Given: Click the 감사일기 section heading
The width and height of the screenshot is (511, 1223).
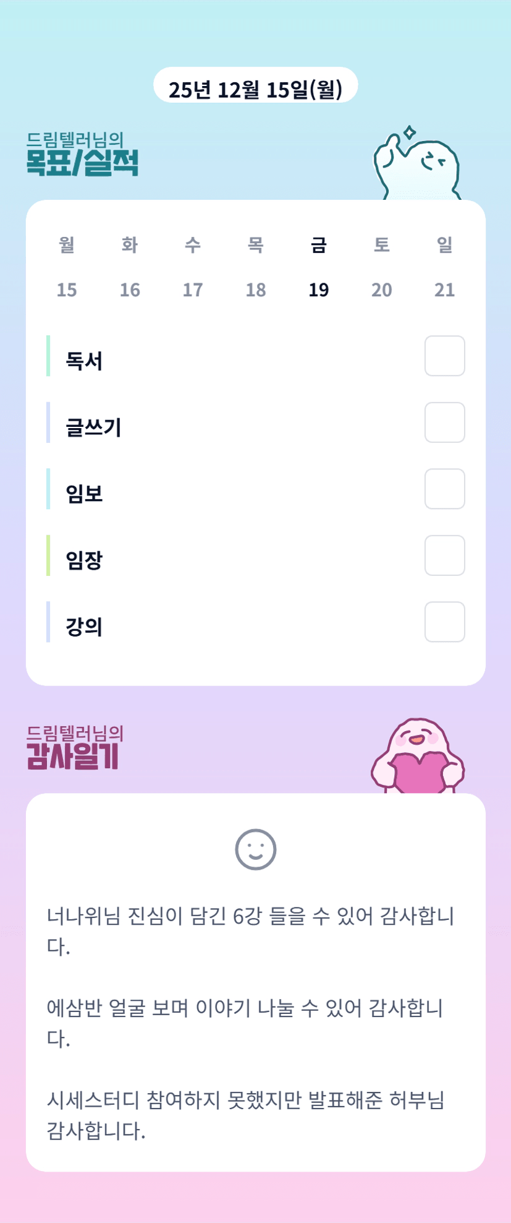Looking at the screenshot, I should pos(73,755).
